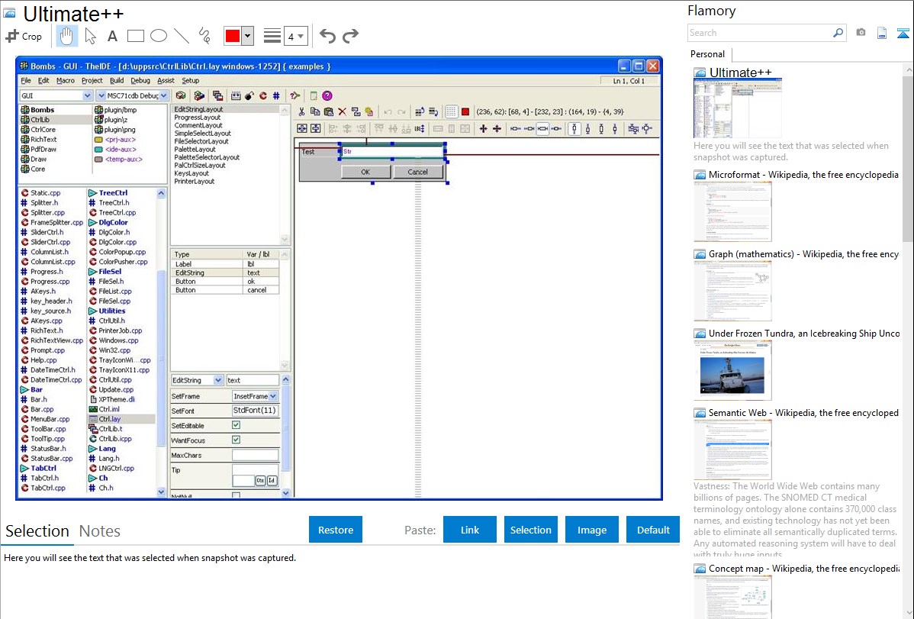The width and height of the screenshot is (914, 619).
Task: Select the straight line tool
Action: (182, 35)
